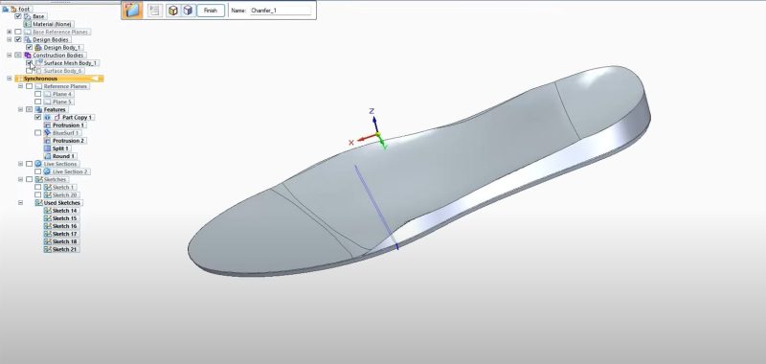The width and height of the screenshot is (766, 364).
Task: Click the Synchronous header bar
Action: pos(59,79)
